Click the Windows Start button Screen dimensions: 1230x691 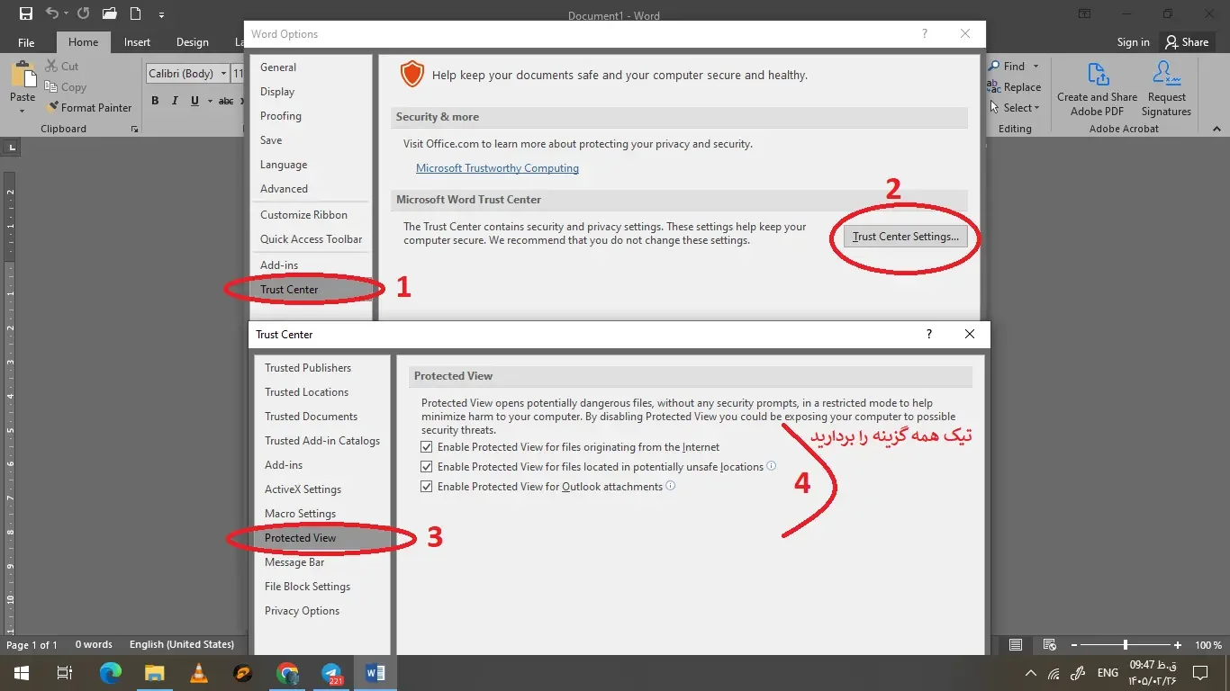(21, 672)
